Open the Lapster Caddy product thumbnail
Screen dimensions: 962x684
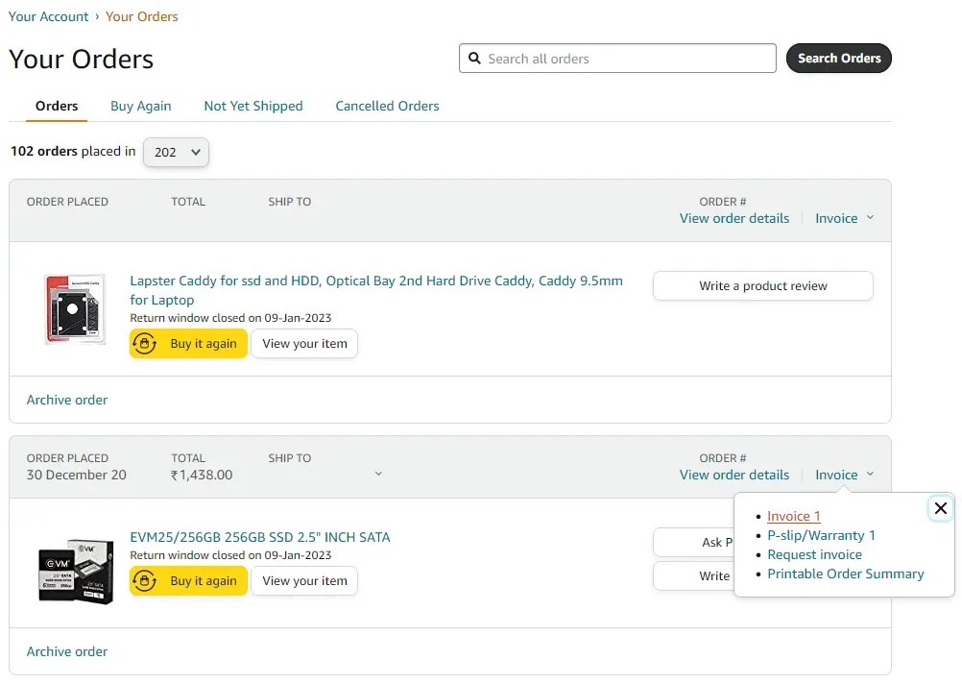(75, 308)
